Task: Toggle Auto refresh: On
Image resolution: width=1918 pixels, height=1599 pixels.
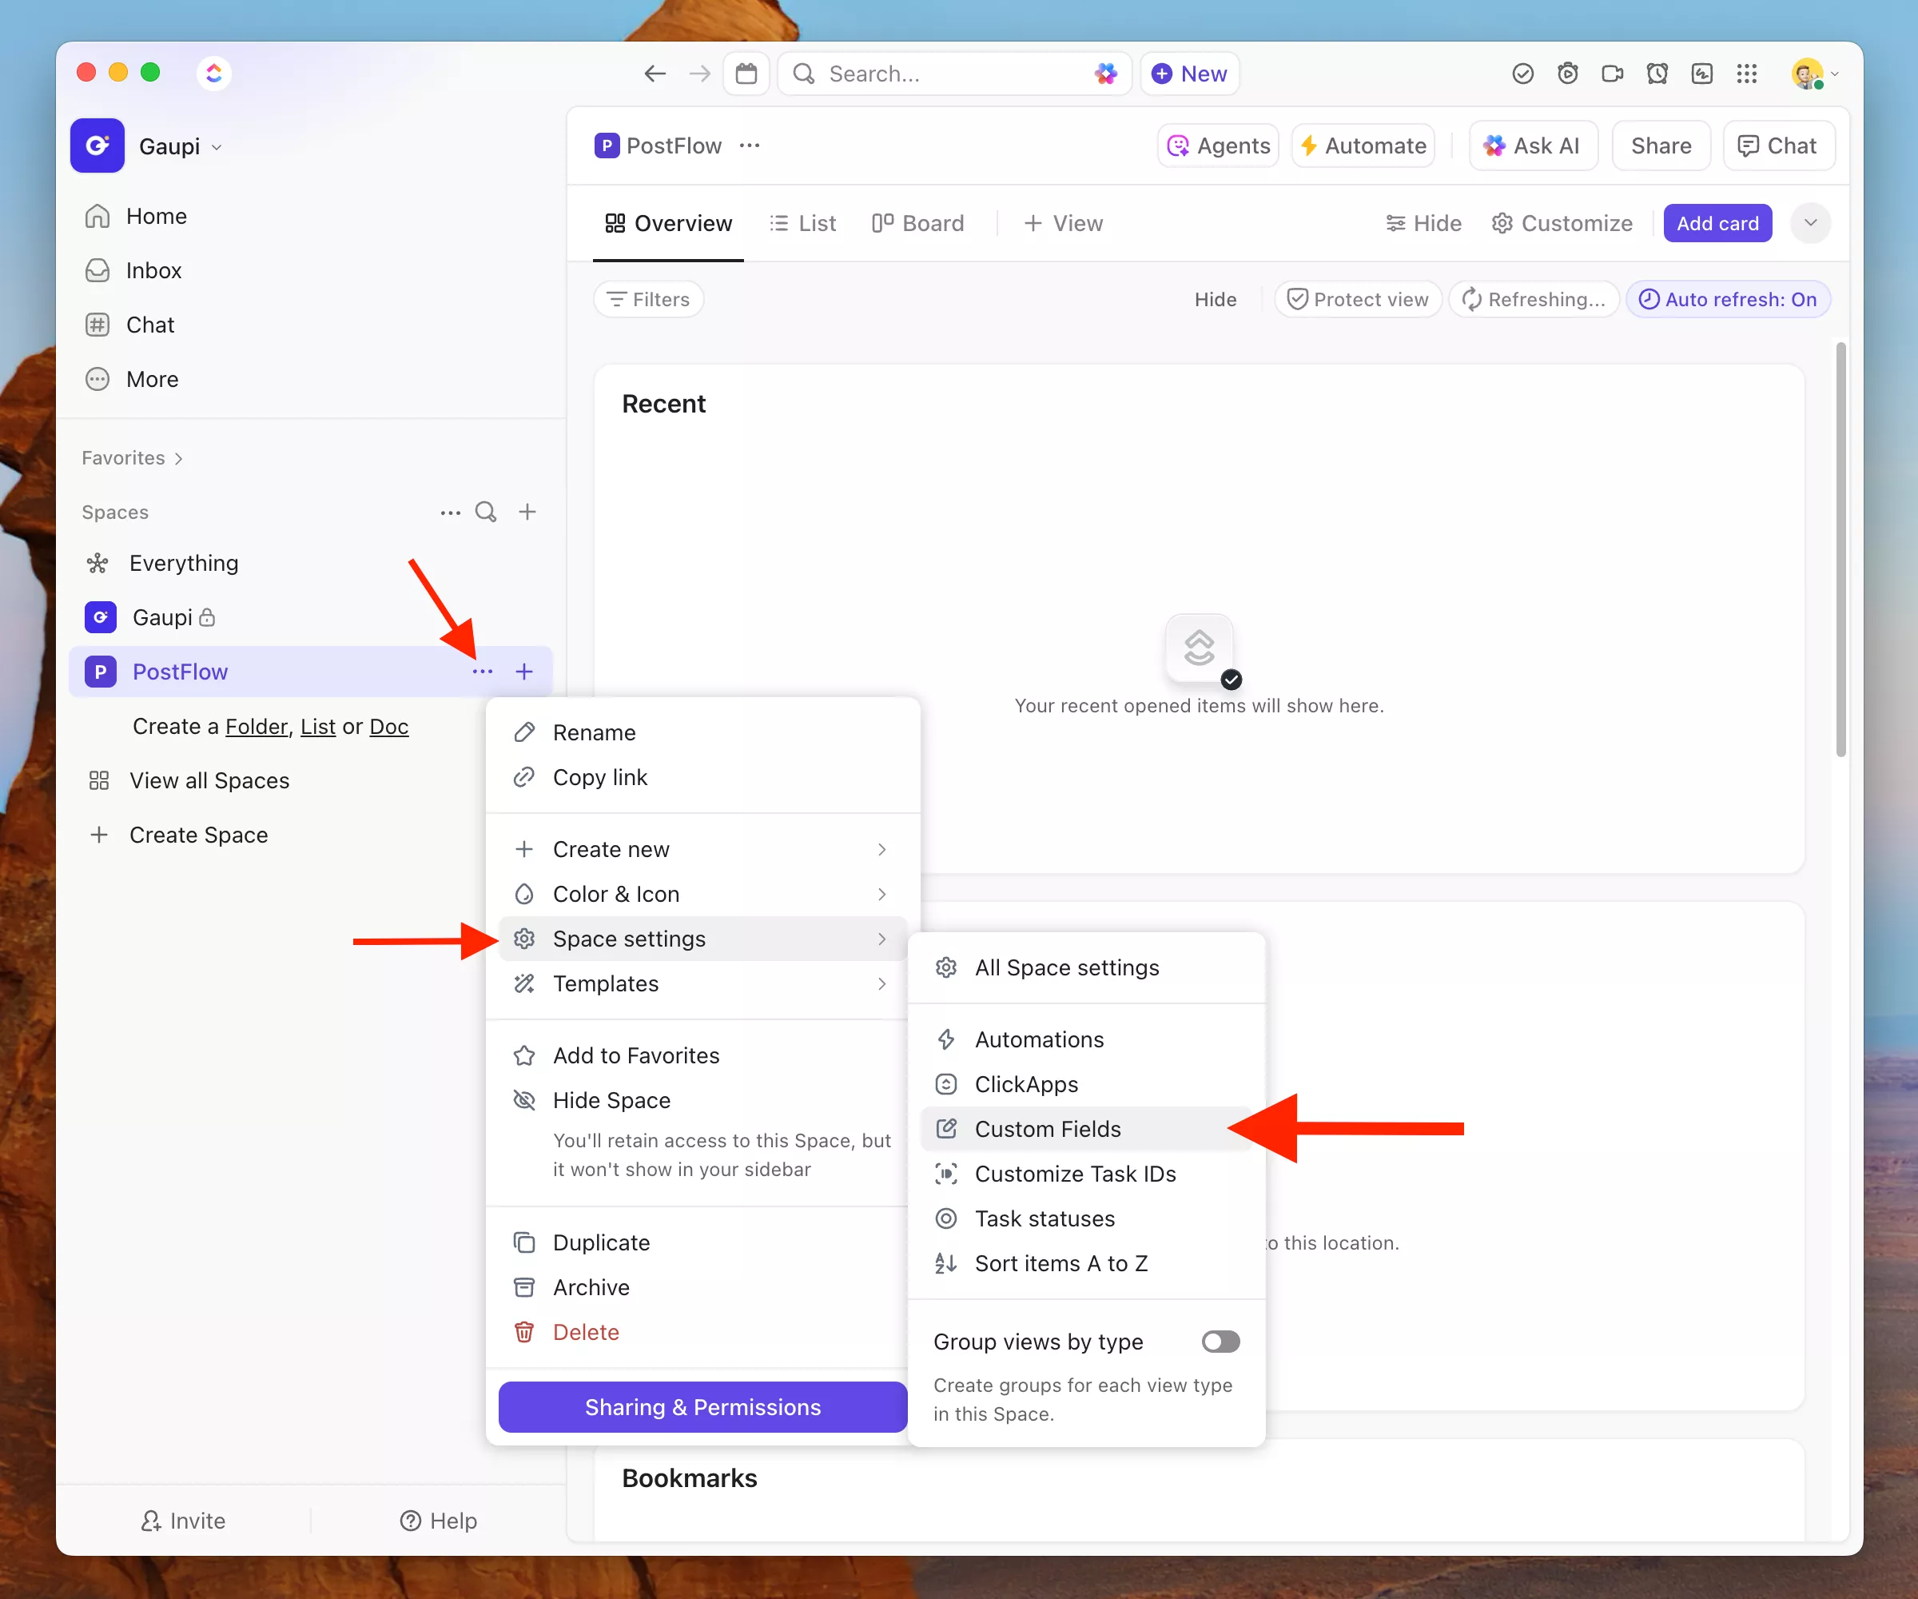Action: [x=1728, y=300]
